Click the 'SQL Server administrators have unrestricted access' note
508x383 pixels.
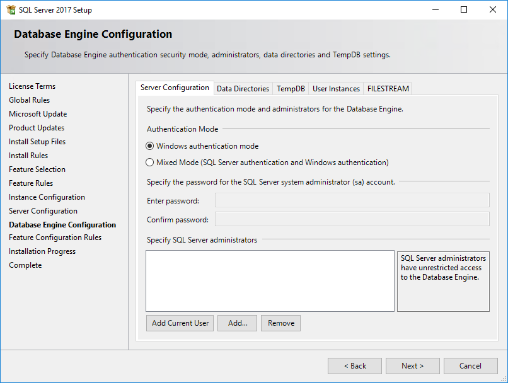pos(443,282)
